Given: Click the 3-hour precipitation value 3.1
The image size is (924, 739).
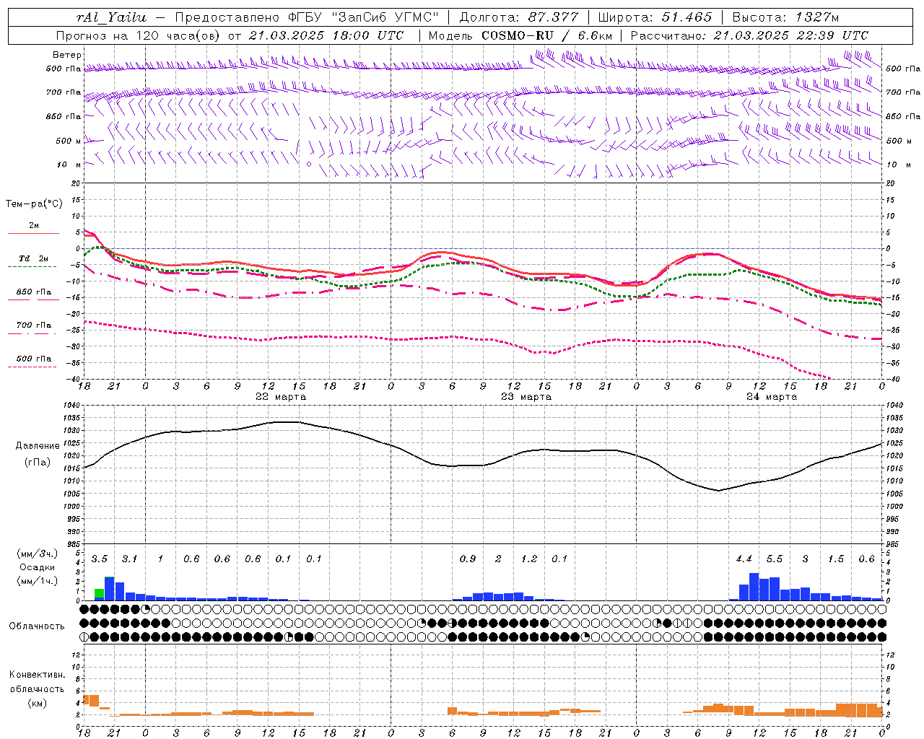Looking at the screenshot, I should [130, 559].
